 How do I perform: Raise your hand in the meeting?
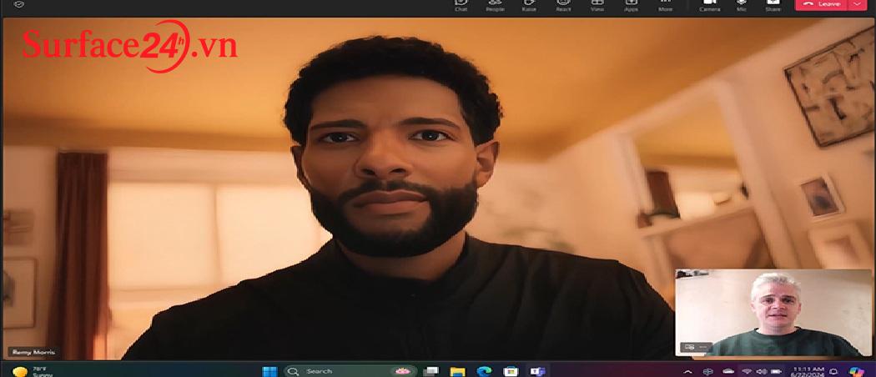point(529,5)
